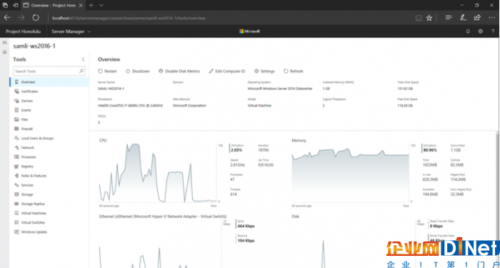
Task: Click the home icon in left rail
Action: pos(4,52)
